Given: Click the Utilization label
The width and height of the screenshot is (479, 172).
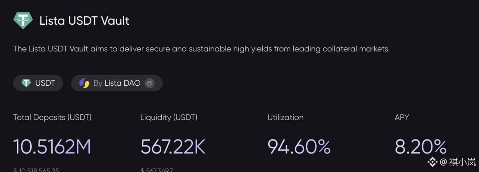Looking at the screenshot, I should tap(285, 117).
